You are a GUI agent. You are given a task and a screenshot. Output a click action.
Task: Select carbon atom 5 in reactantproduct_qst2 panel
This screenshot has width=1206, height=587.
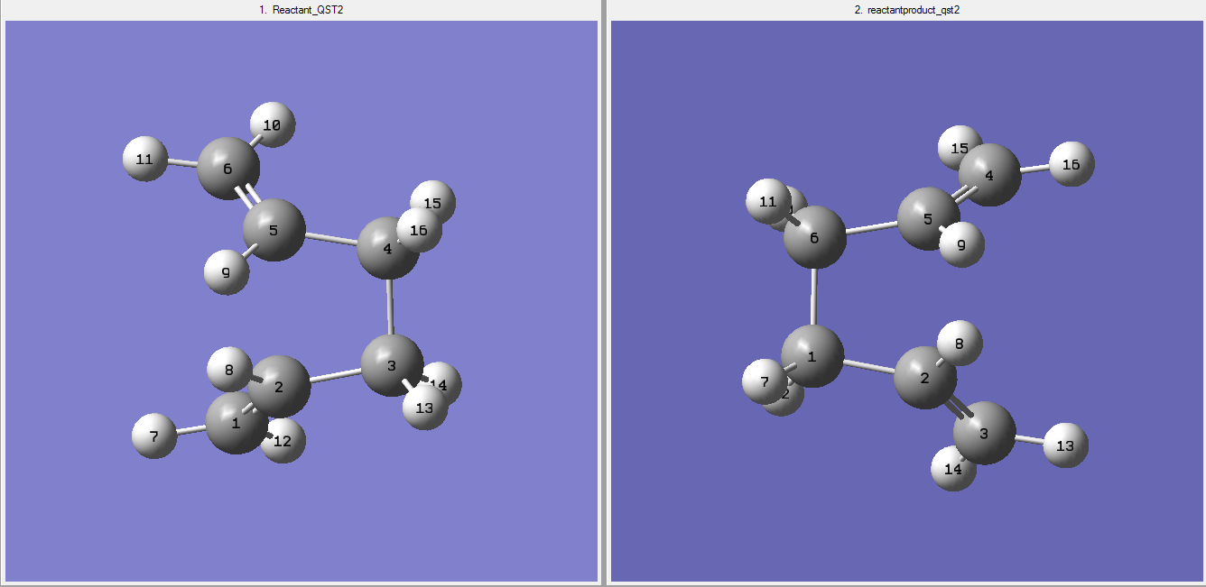tap(929, 219)
